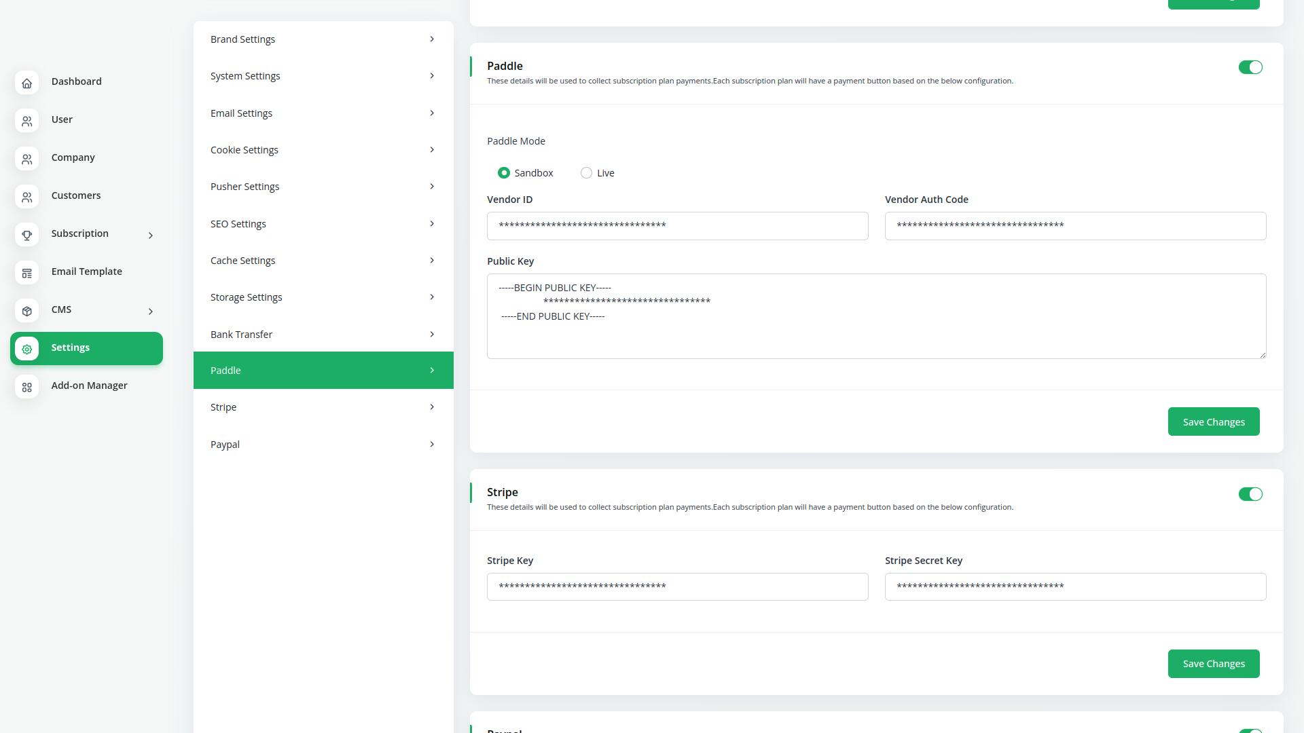Screen dimensions: 1304x733
Task: Turn off the Stripe payment toggle
Action: 1250,494
